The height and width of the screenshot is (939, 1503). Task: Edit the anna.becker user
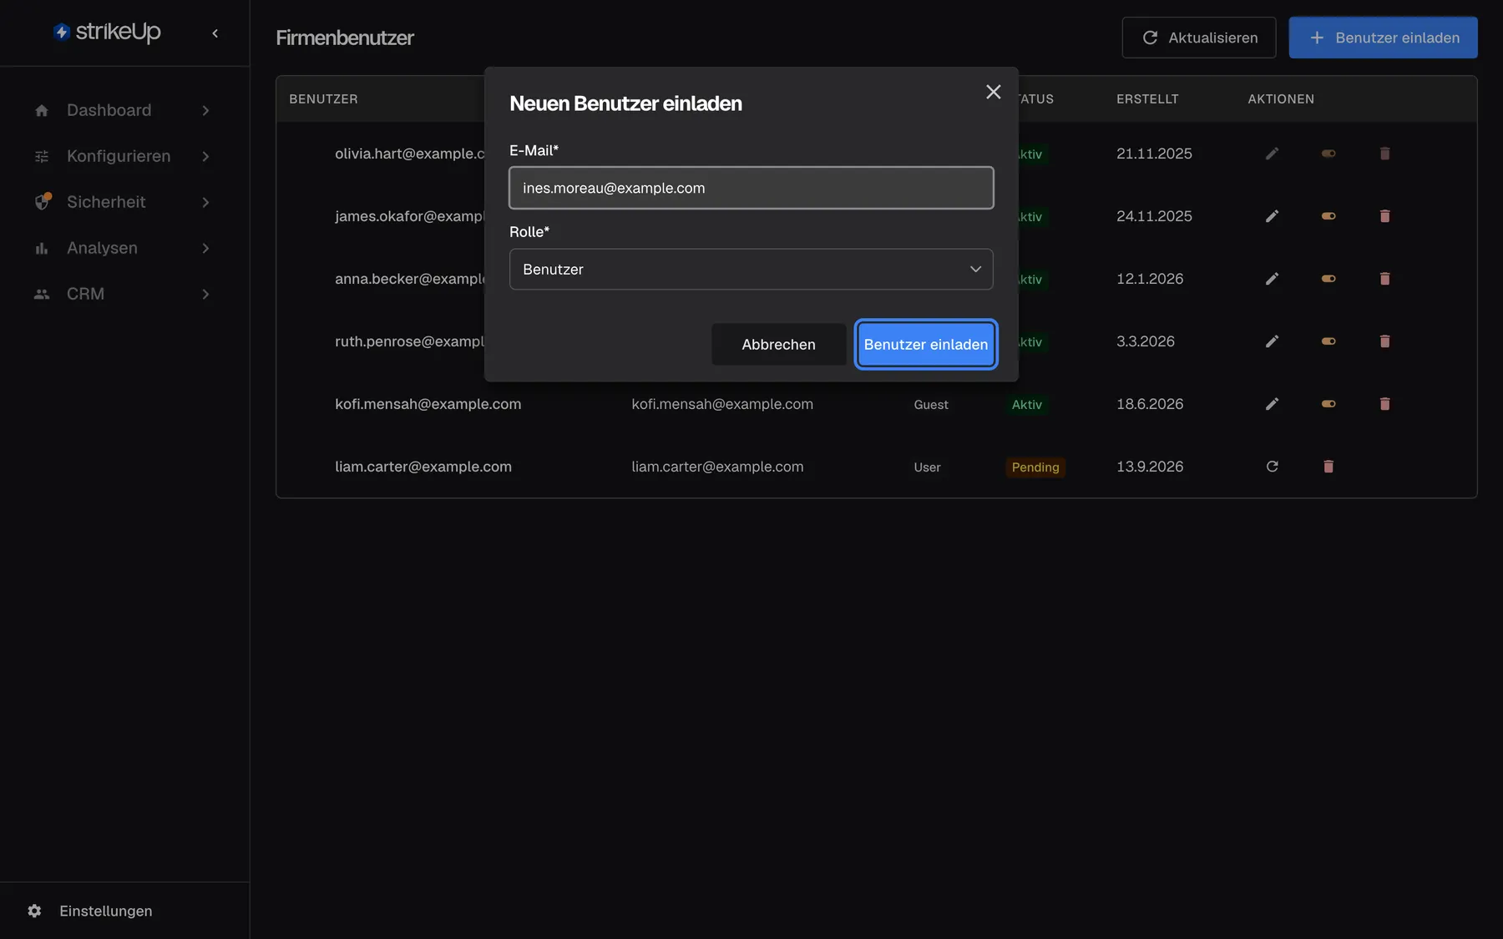click(x=1272, y=279)
